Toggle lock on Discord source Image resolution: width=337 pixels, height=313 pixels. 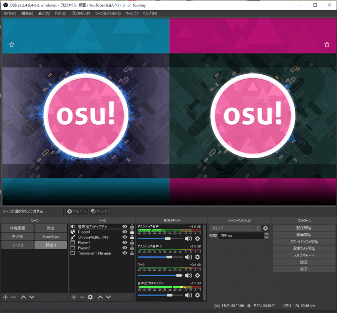pos(132,231)
